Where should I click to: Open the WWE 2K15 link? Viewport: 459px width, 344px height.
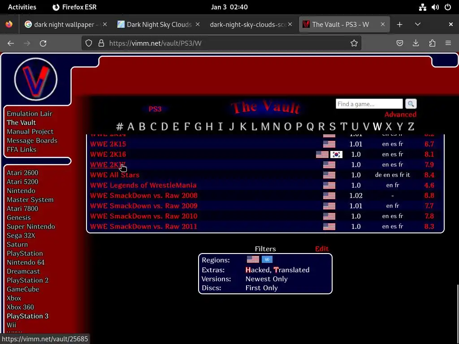[x=108, y=144]
